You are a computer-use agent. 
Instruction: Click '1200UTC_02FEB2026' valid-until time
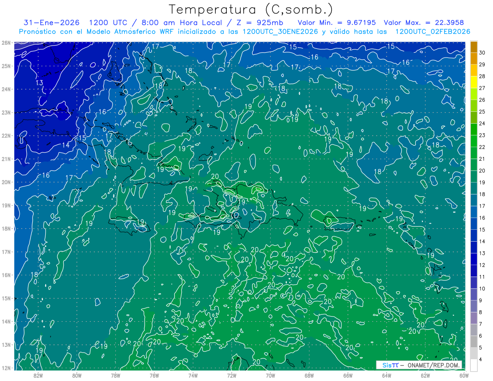(433, 32)
